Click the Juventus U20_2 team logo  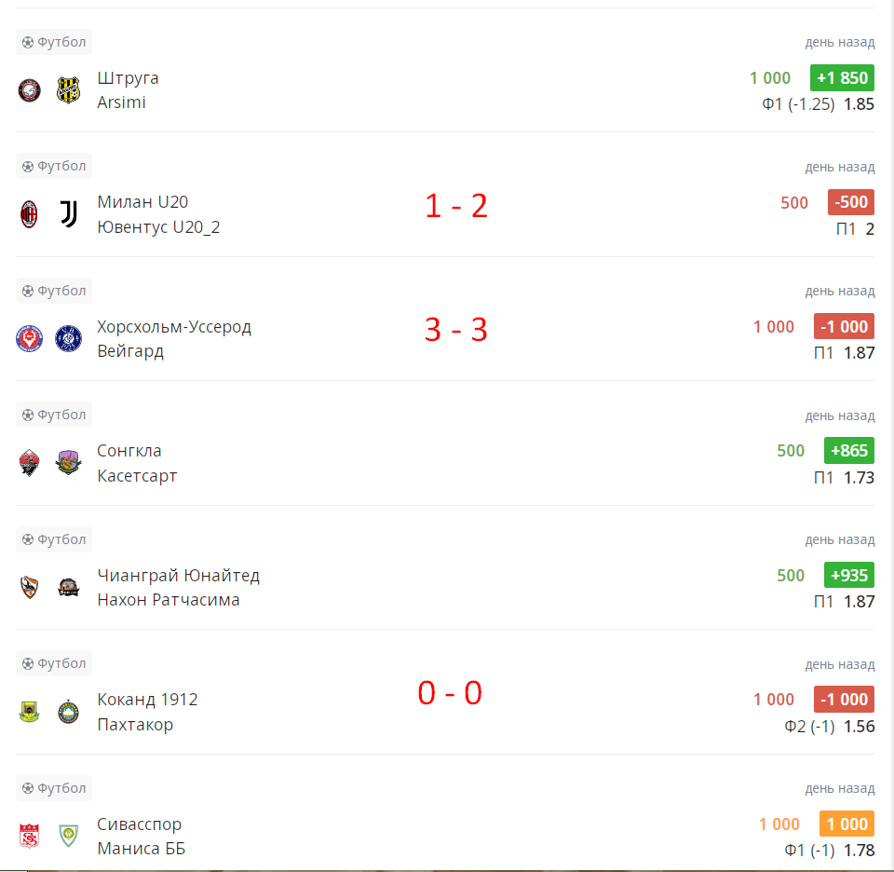68,215
